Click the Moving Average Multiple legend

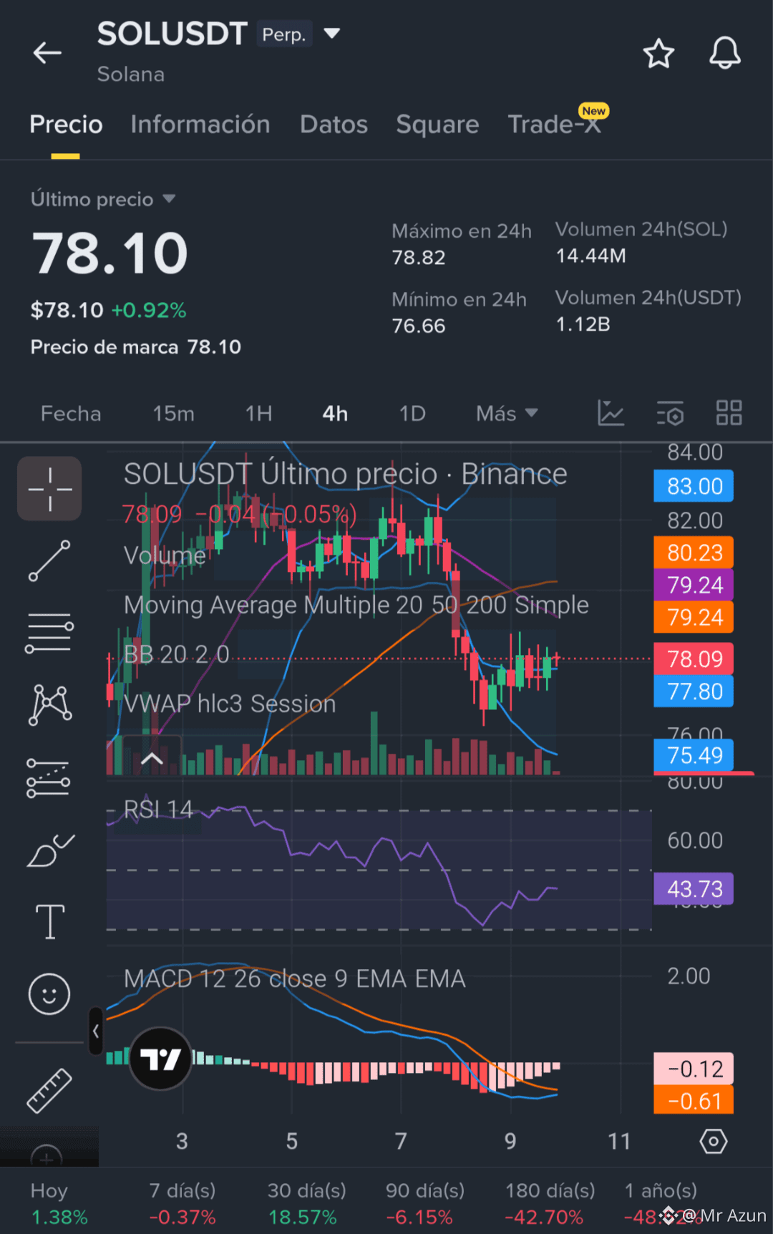(356, 606)
